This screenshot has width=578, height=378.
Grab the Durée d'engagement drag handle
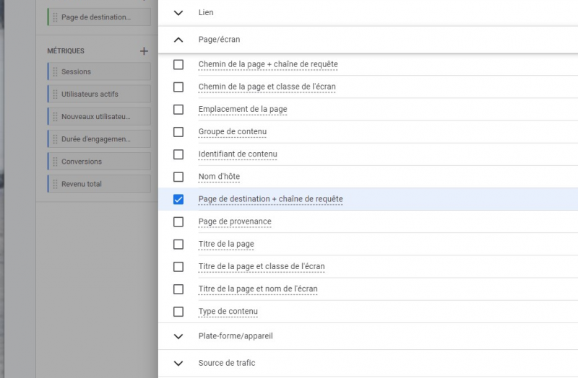[x=56, y=139]
